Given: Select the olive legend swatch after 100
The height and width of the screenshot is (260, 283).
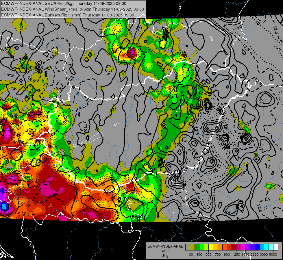Looking at the screenshot, I should pos(193,247).
